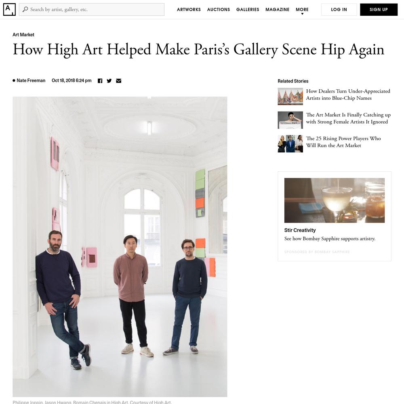The height and width of the screenshot is (404, 404).
Task: Open thumbnail for 25 Rising Power Players
Action: click(290, 144)
